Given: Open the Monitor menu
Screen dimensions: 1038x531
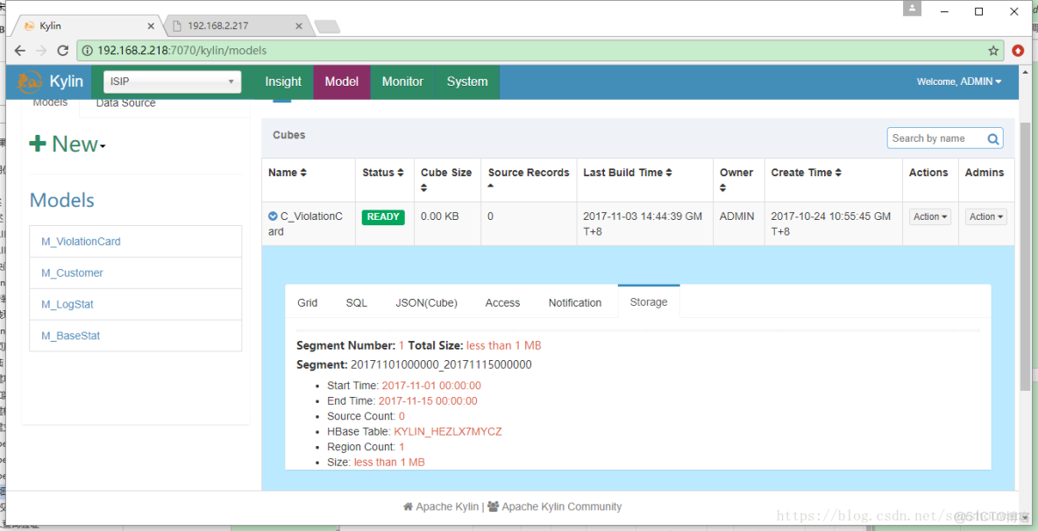Looking at the screenshot, I should (x=402, y=82).
